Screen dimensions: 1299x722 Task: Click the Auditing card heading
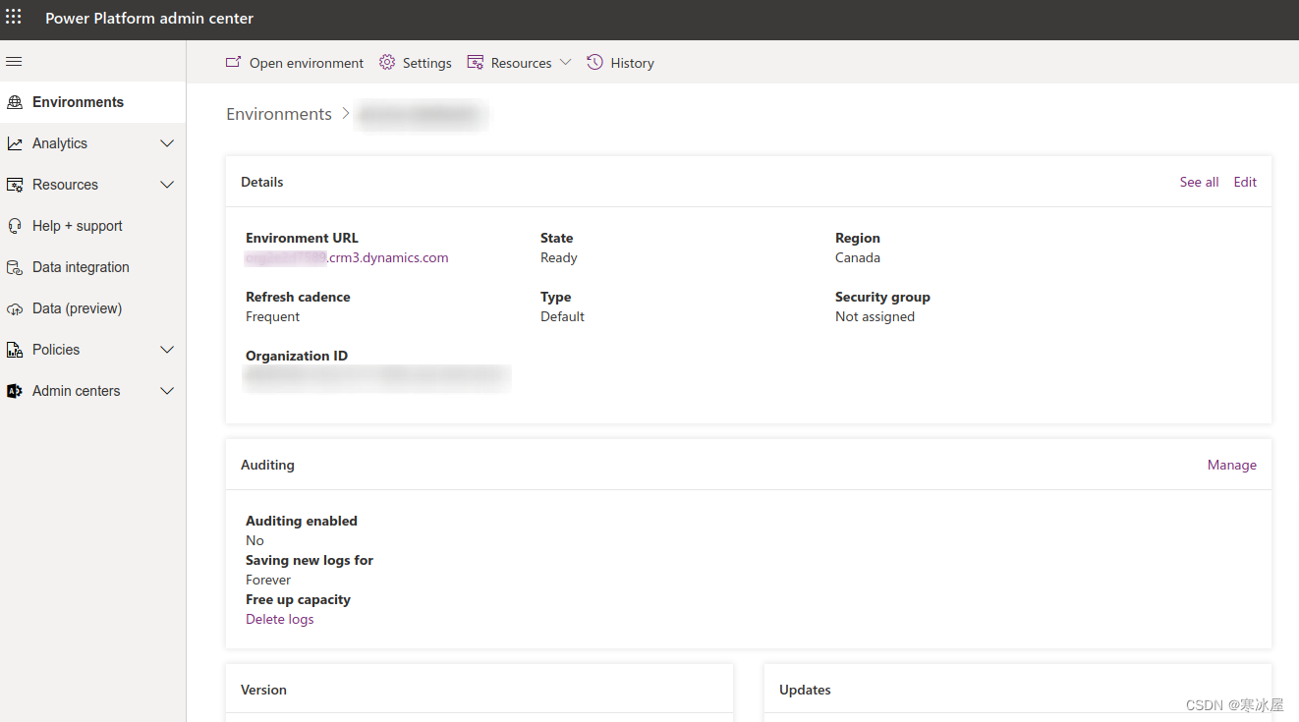pyautogui.click(x=267, y=465)
